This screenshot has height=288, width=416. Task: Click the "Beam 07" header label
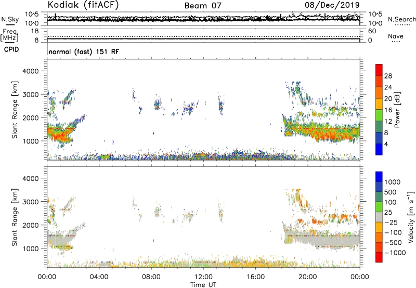[203, 6]
